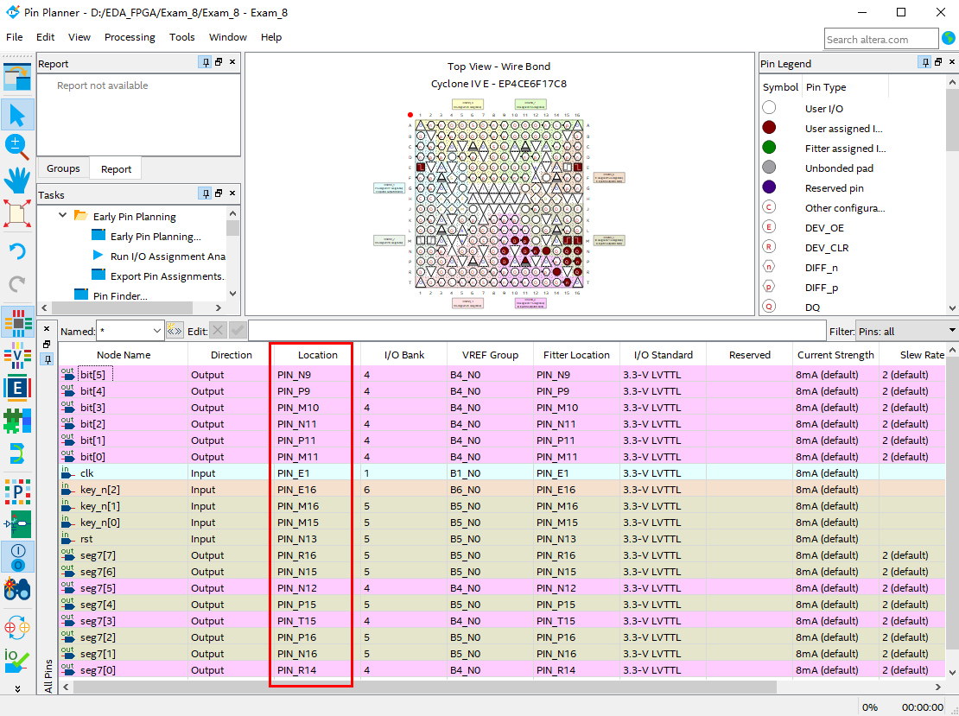Click the fit-in-window tool icon
959x716 pixels.
[17, 213]
